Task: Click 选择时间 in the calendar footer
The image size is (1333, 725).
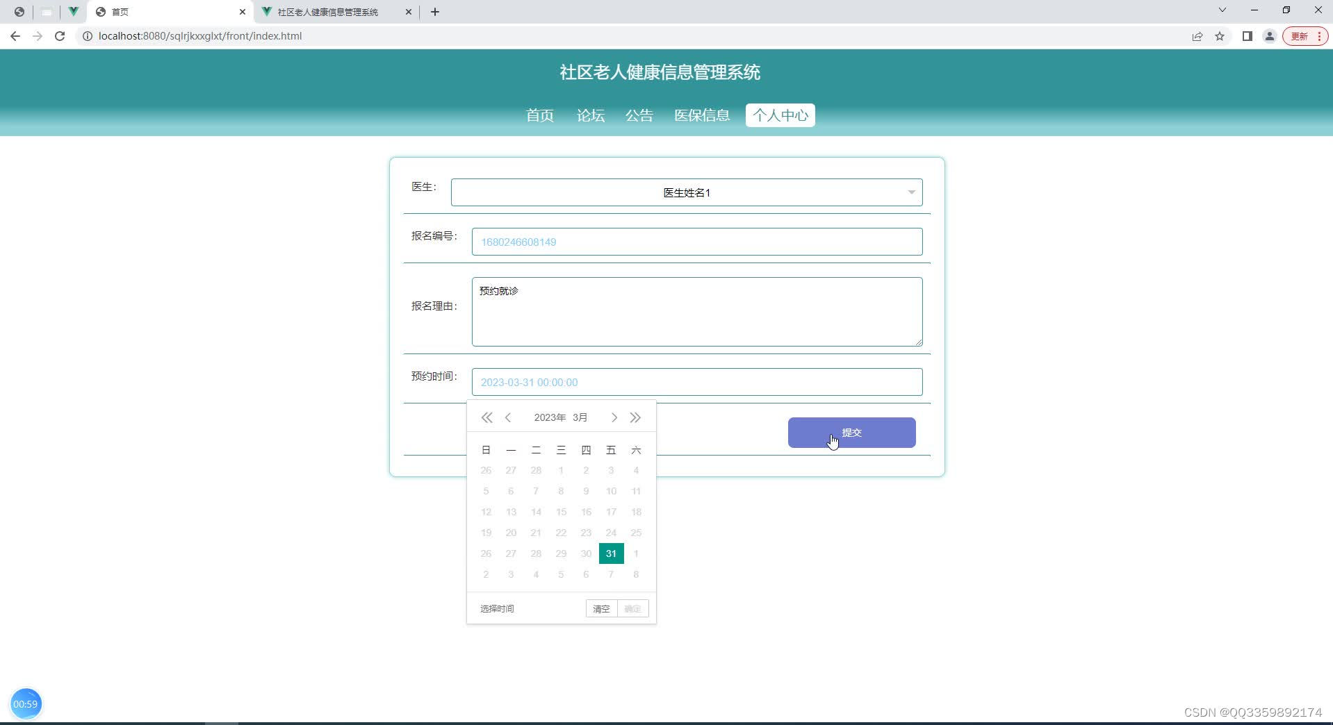Action: 497,608
